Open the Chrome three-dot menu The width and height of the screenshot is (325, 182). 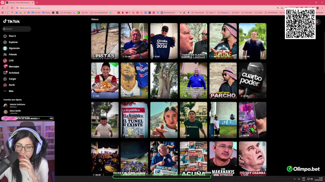[322, 8]
